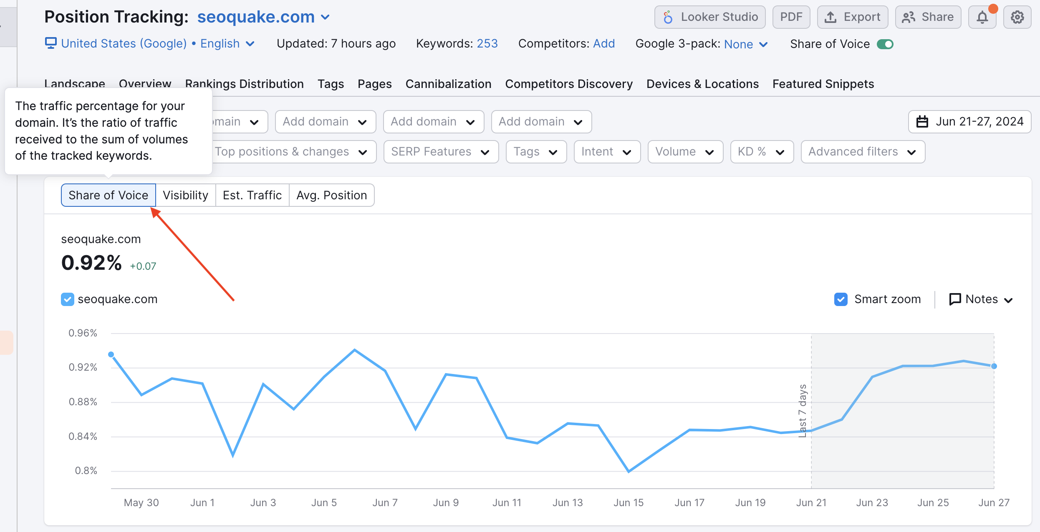Open the Devices & Locations tab

click(x=702, y=84)
